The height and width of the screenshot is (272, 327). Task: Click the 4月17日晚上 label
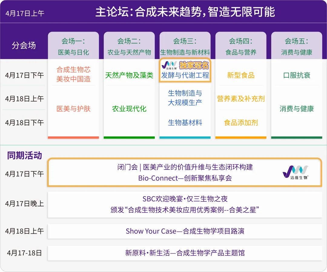coord(25,204)
